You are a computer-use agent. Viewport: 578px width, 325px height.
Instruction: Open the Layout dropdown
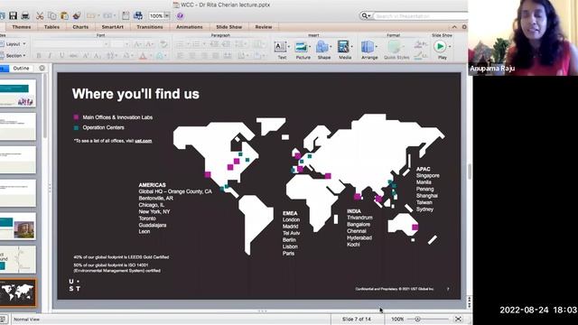pyautogui.click(x=14, y=44)
